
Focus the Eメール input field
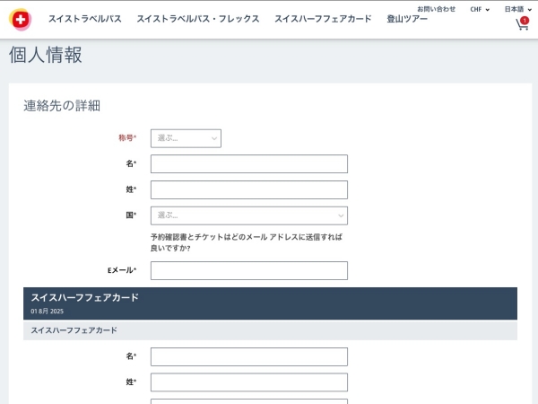pyautogui.click(x=249, y=271)
